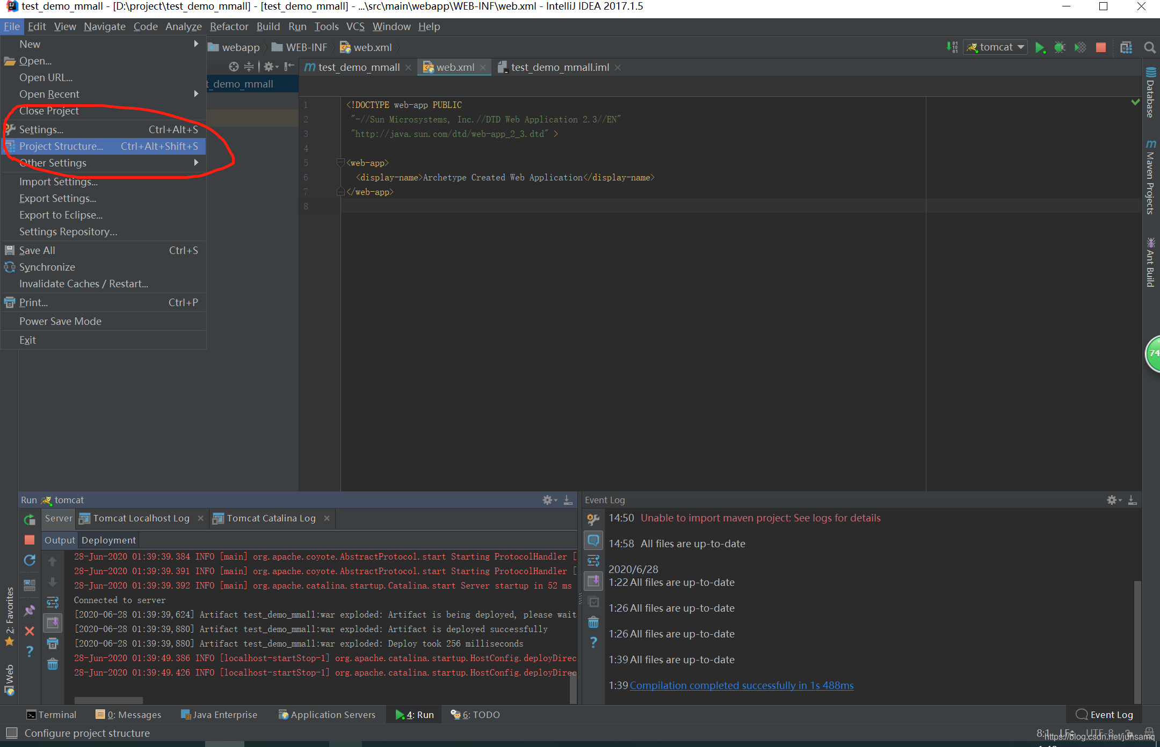Print the console output with printer icon
This screenshot has width=1160, height=747.
click(53, 643)
